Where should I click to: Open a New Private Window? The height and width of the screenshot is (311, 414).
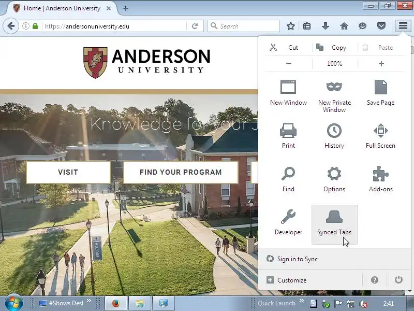(334, 96)
